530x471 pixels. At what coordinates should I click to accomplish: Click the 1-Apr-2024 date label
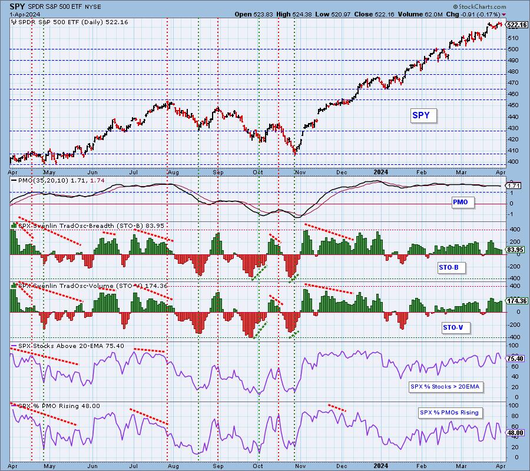(25, 15)
